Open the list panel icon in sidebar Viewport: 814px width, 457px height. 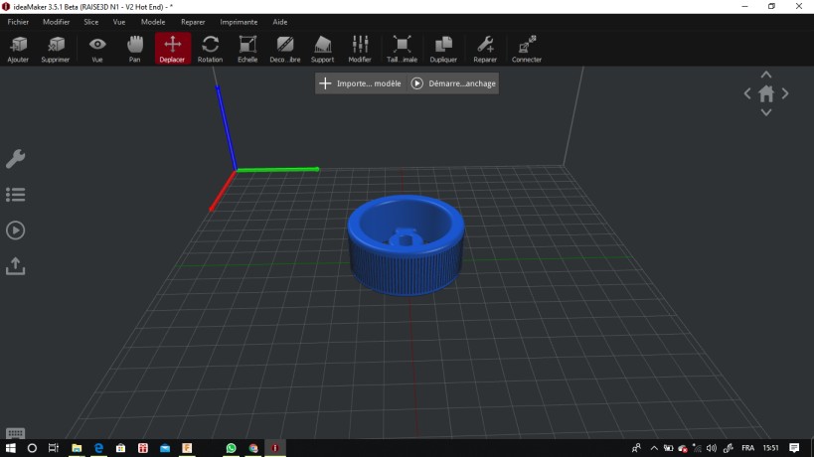[16, 195]
